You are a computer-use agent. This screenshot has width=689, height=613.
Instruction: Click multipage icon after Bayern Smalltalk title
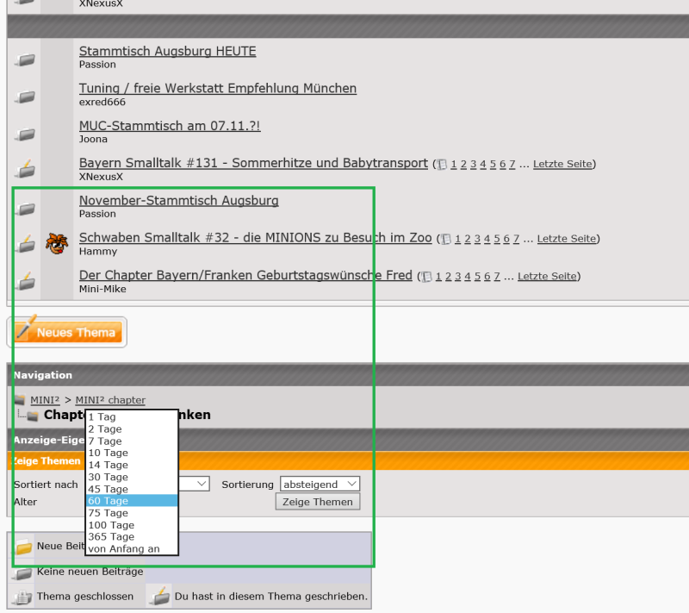pos(442,164)
